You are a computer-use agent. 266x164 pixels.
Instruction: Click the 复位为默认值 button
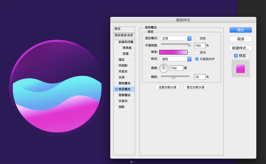tap(195, 87)
